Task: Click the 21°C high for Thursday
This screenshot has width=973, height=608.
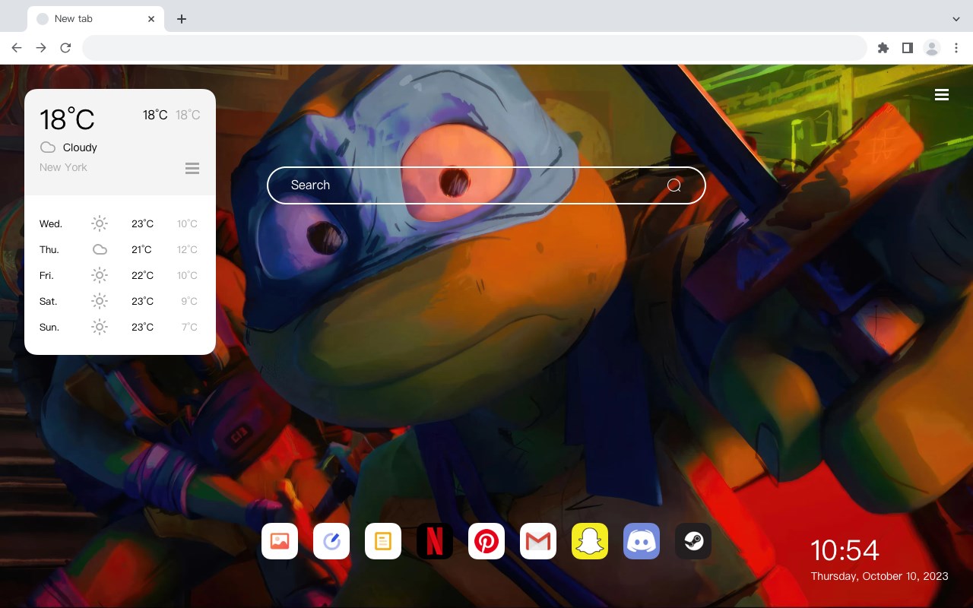Action: point(142,249)
